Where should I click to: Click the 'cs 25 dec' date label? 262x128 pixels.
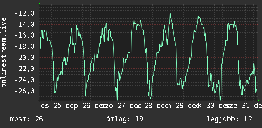point(58,106)
